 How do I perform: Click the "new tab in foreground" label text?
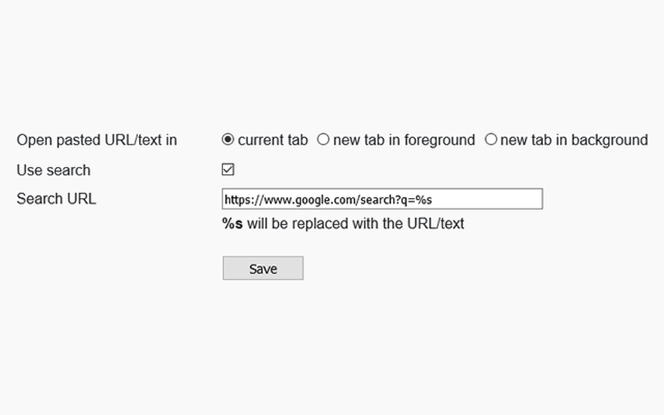[404, 140]
